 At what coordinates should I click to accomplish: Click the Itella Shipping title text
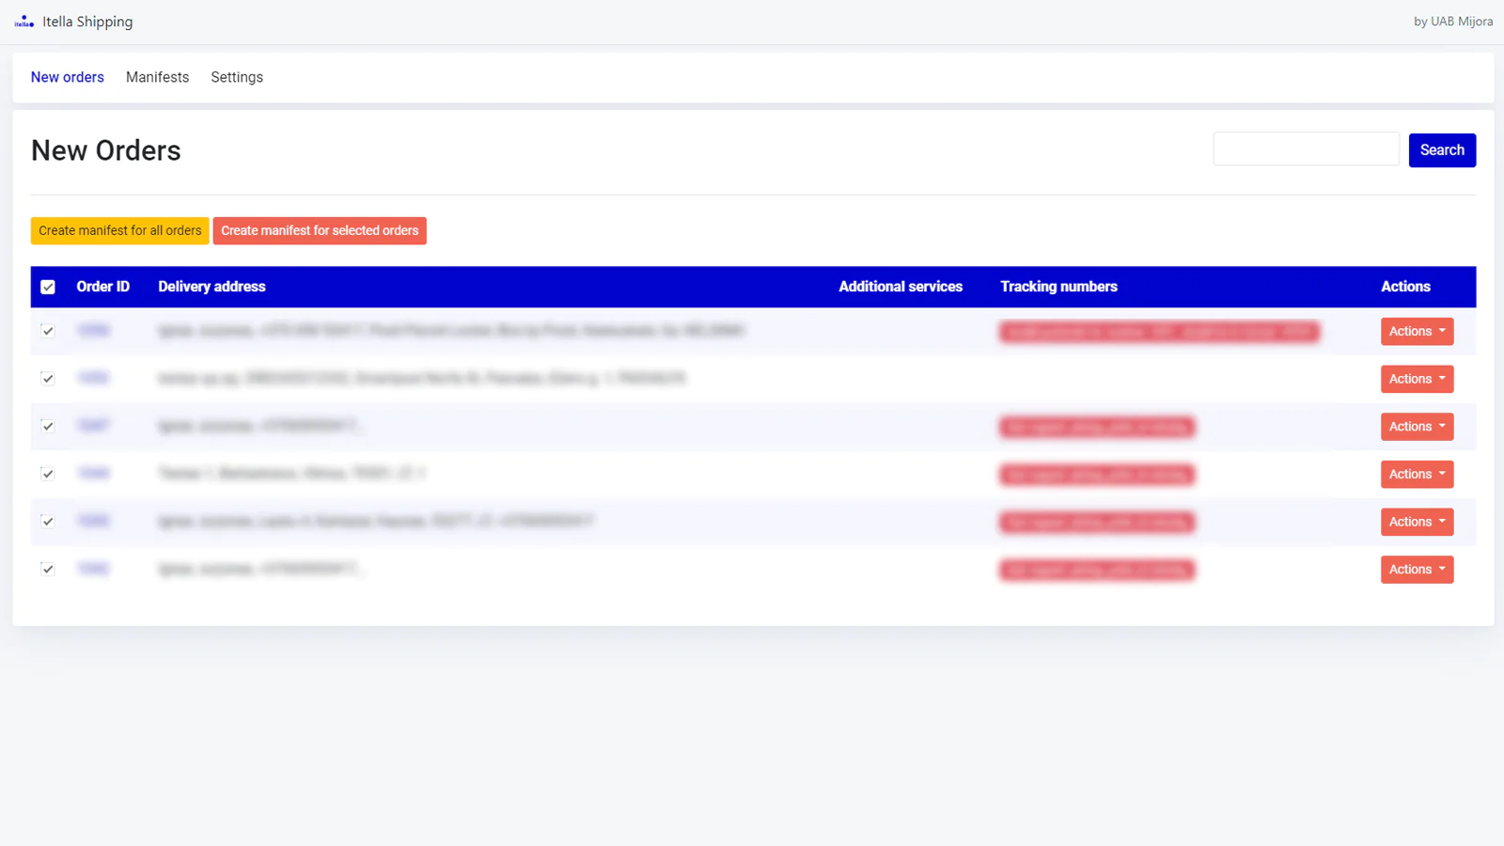[87, 22]
